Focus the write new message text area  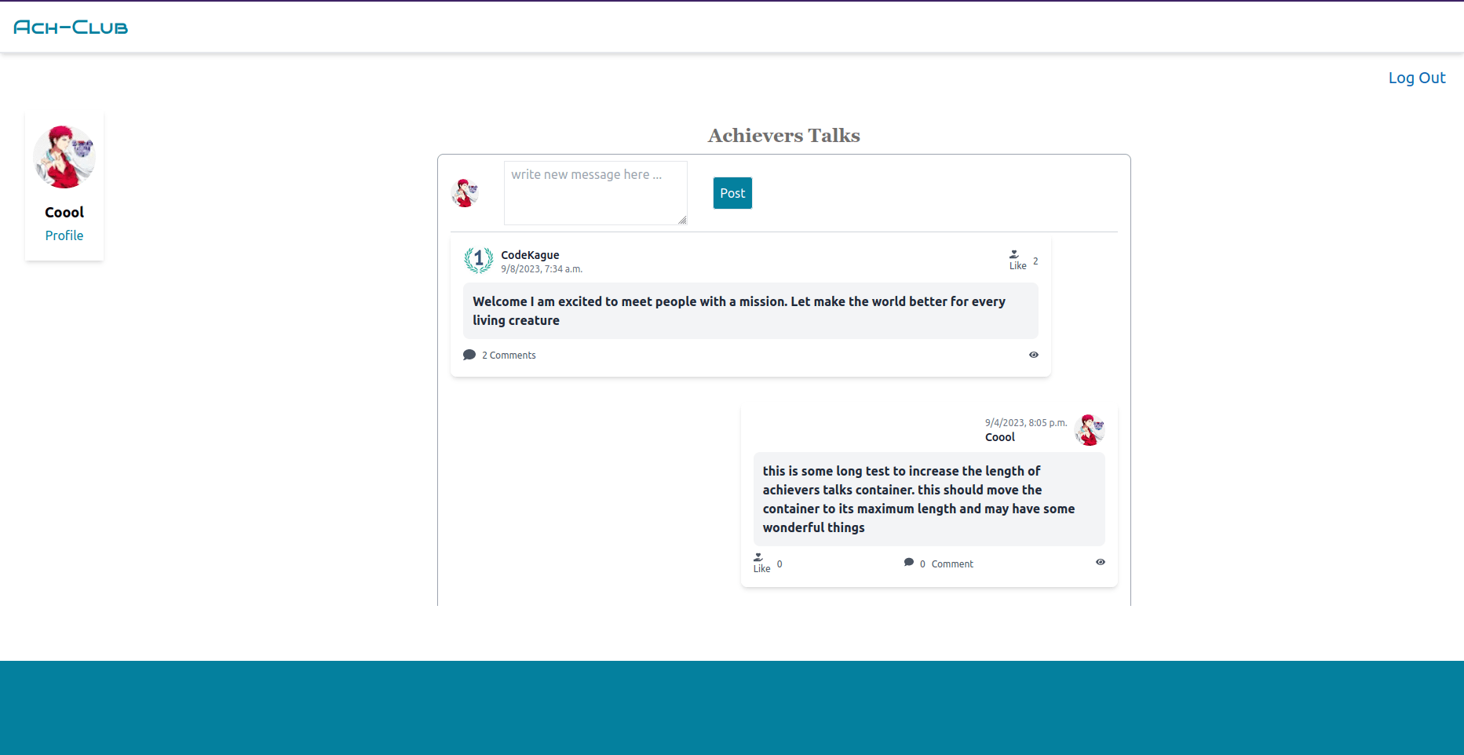coord(596,193)
